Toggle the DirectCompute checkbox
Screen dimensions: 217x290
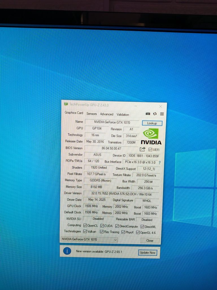pyautogui.click(x=117, y=226)
